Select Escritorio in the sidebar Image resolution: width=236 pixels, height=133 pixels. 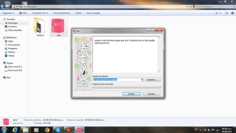pyautogui.click(x=13, y=27)
